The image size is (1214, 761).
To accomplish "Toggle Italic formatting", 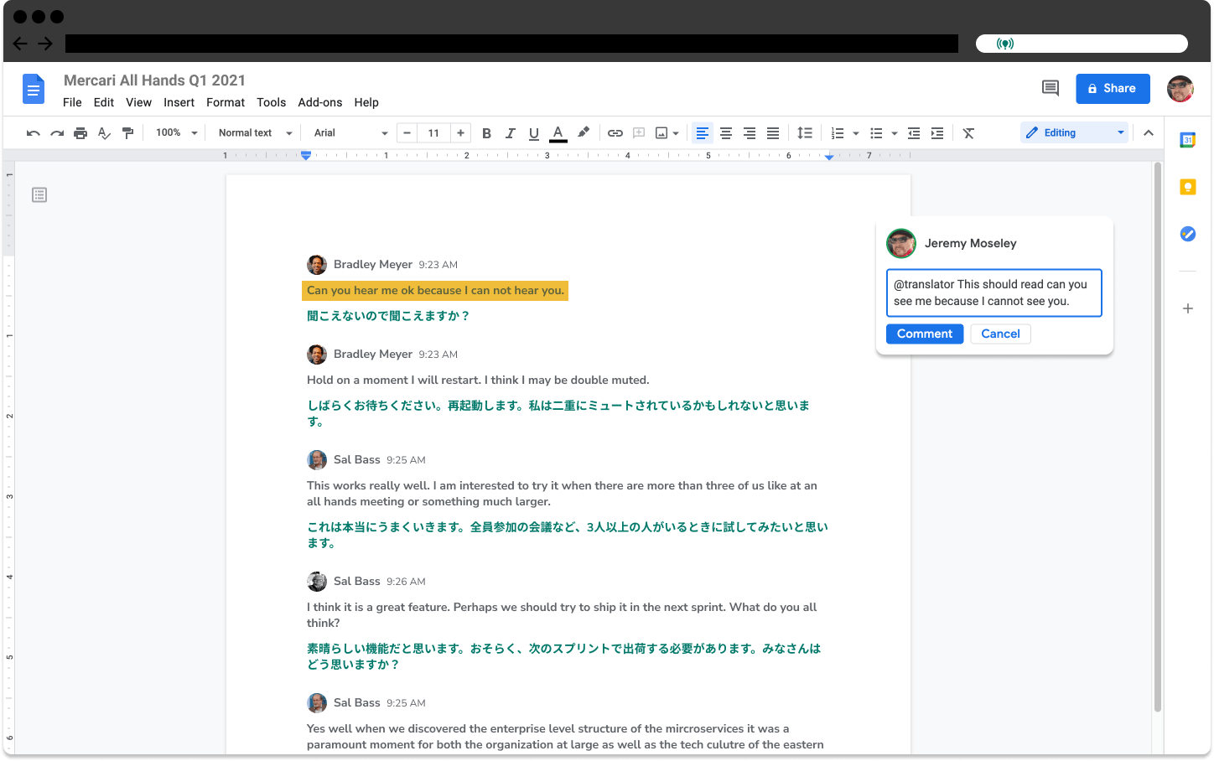I will (510, 133).
